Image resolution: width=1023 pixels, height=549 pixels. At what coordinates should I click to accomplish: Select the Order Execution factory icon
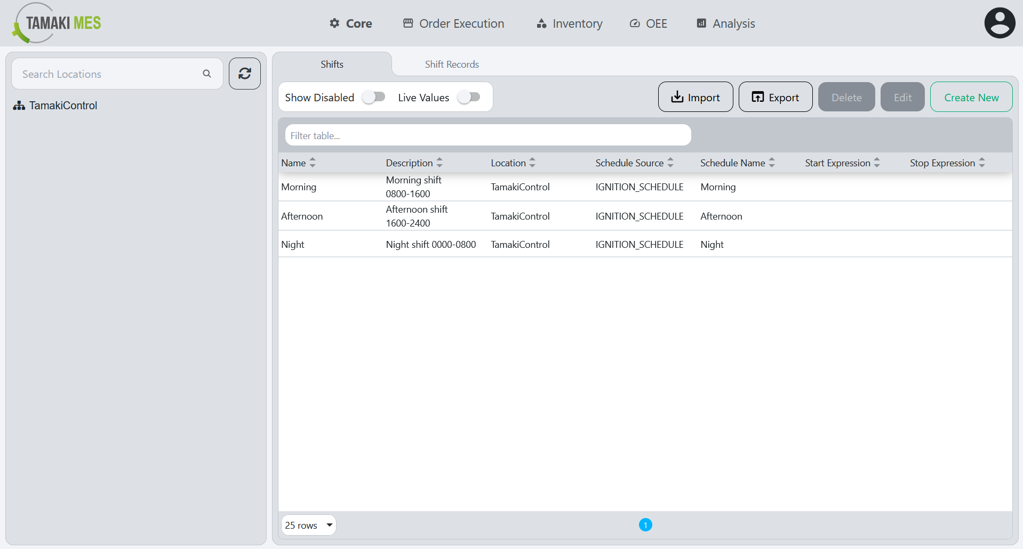[408, 23]
